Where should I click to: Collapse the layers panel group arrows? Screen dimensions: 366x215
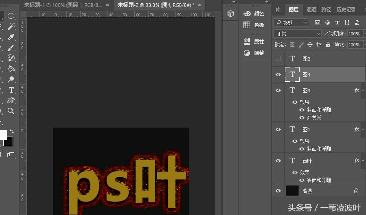point(267,1)
